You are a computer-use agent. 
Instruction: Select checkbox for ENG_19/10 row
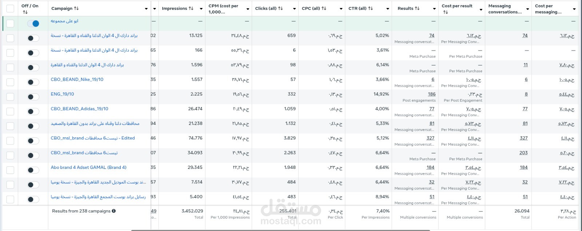click(10, 97)
